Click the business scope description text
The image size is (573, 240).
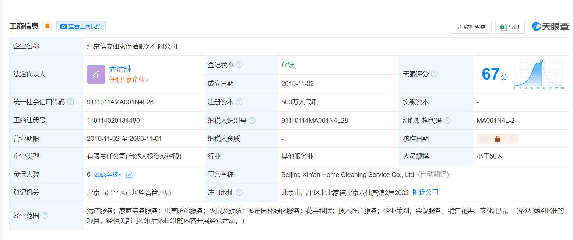(x=326, y=216)
